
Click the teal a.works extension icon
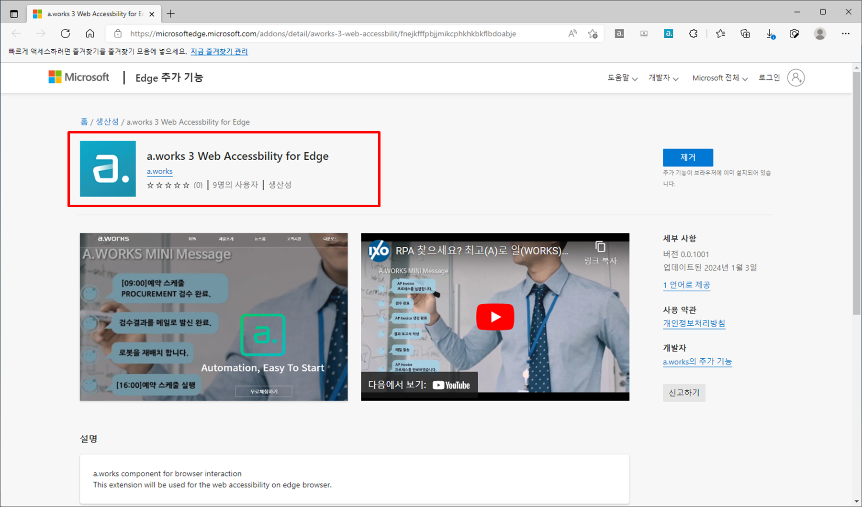pyautogui.click(x=669, y=33)
